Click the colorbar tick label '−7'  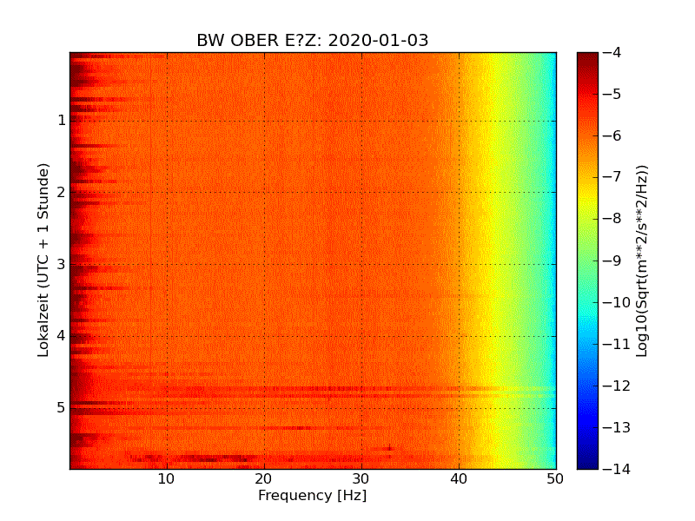click(x=612, y=177)
